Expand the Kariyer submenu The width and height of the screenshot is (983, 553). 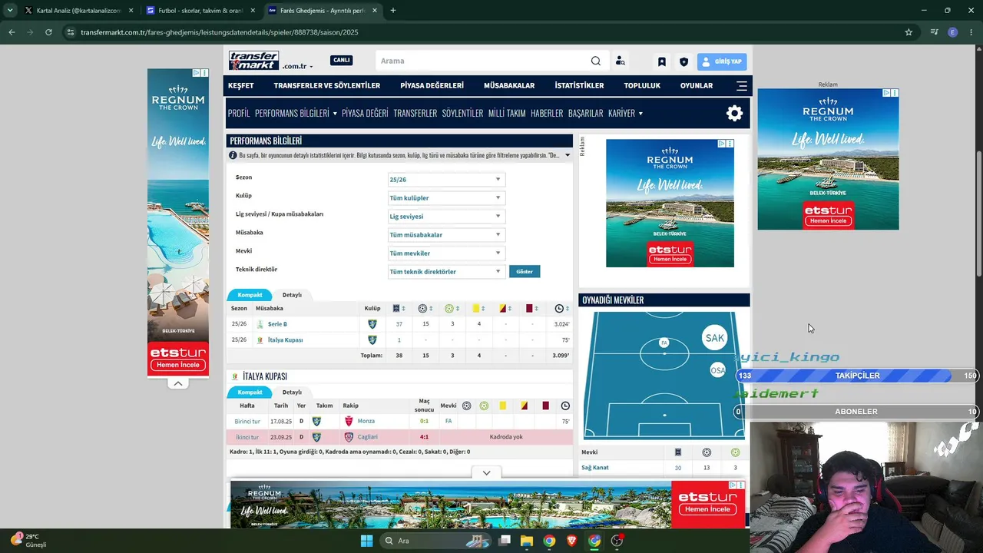(640, 114)
